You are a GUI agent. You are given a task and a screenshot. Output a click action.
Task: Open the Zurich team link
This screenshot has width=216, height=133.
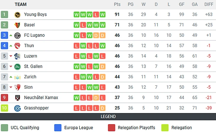coord(30,77)
